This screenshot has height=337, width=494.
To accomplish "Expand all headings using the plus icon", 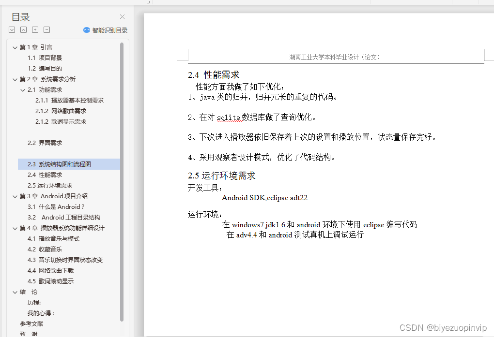I will point(35,29).
